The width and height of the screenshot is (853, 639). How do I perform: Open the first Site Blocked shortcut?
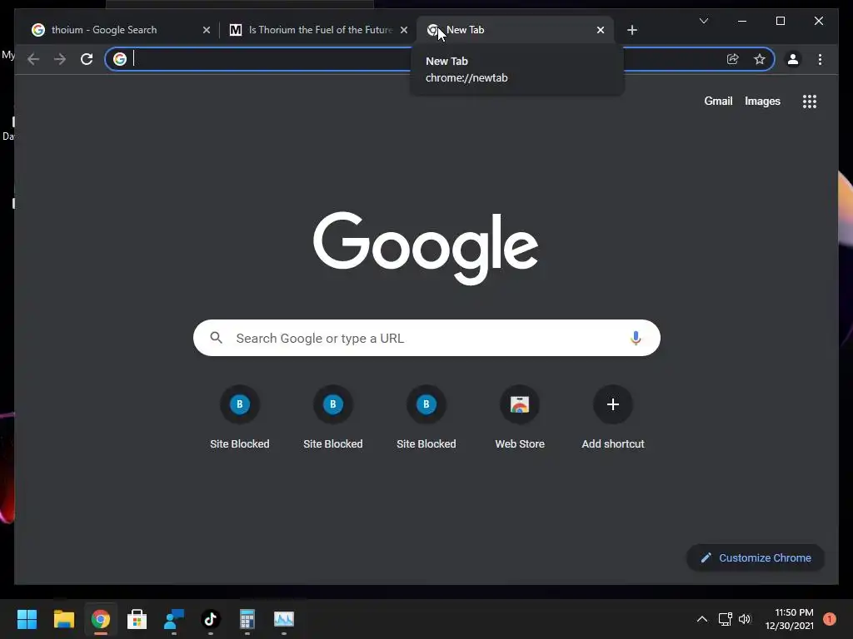(x=239, y=418)
